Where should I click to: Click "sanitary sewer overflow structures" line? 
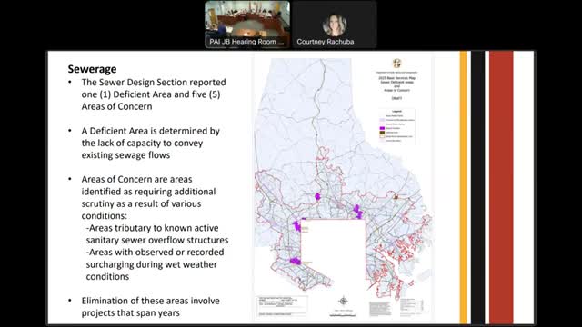click(157, 240)
